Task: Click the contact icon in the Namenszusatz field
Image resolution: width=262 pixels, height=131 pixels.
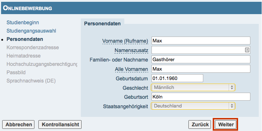Action: [247, 50]
